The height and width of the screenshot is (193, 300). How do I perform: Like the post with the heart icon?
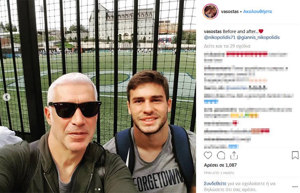tap(208, 156)
